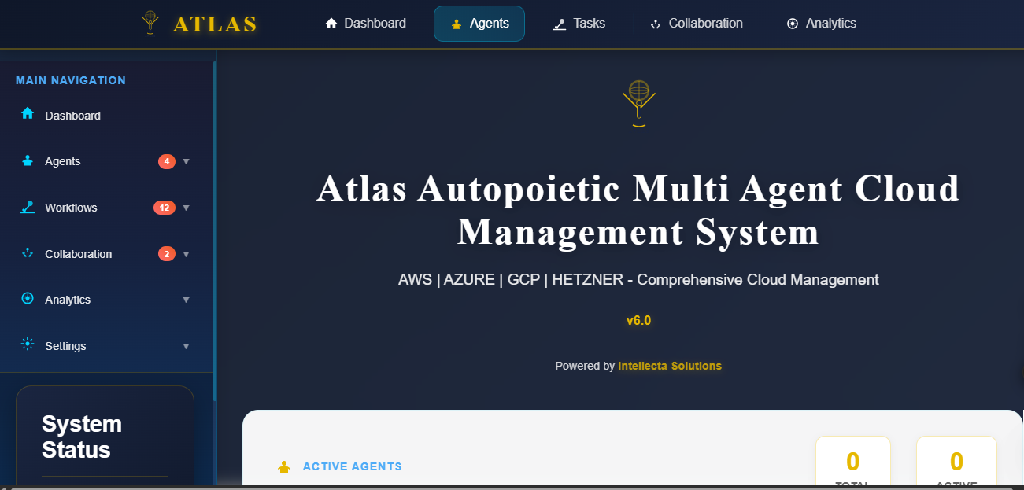Click the sidebar Collaboration icon
This screenshot has height=490, width=1024.
click(x=28, y=252)
